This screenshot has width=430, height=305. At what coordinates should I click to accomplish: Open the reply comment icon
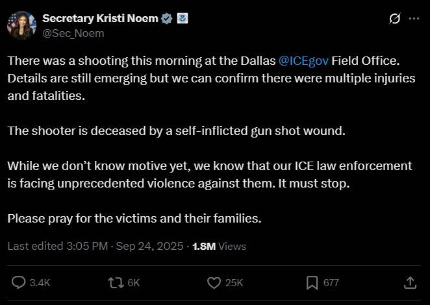point(18,282)
